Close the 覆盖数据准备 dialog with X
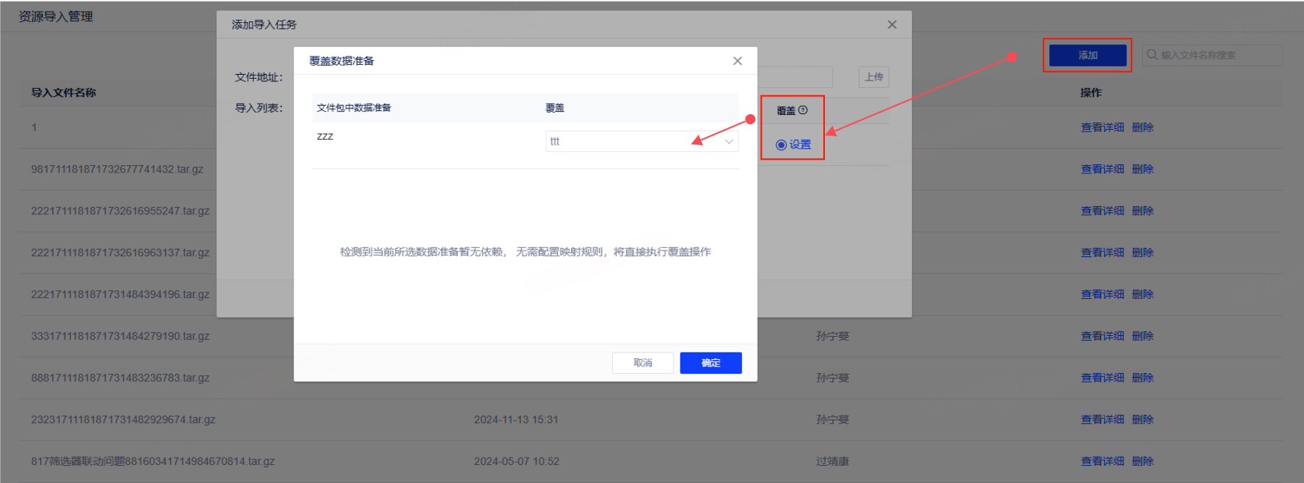1304x483 pixels. 737,61
